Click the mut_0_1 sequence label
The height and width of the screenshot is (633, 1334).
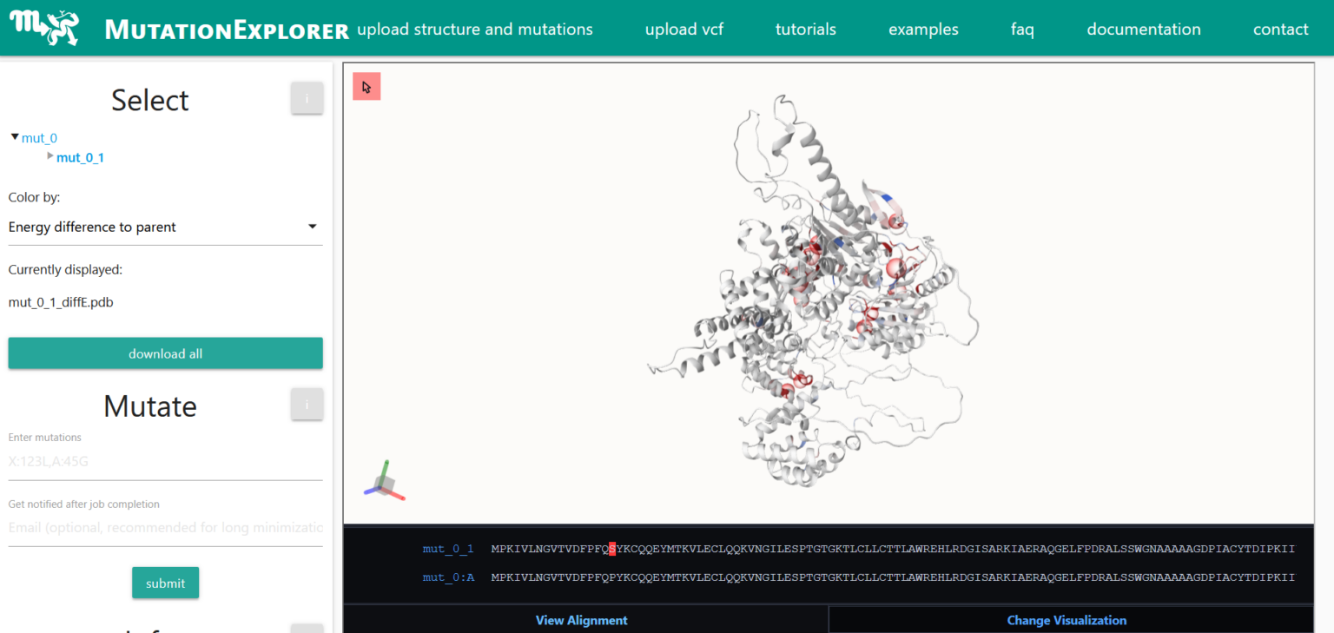point(448,549)
